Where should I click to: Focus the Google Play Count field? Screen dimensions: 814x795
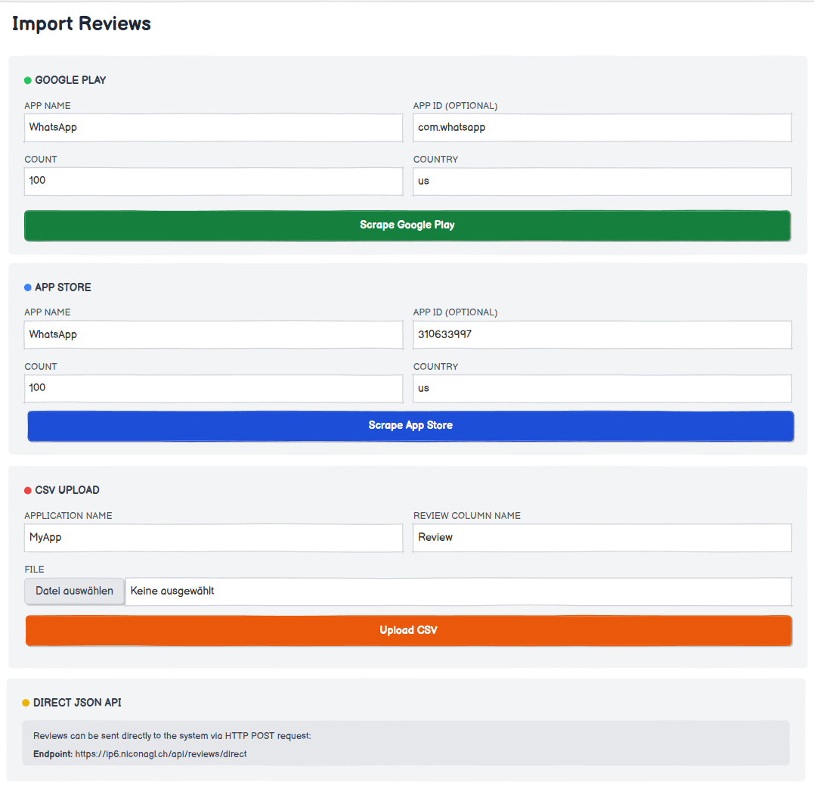coord(213,182)
